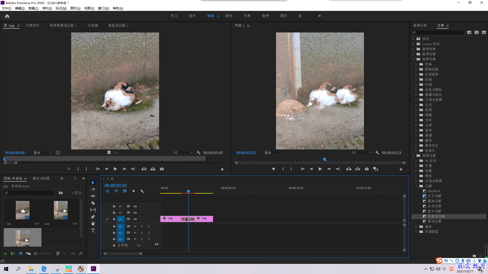Select the 2.jpg thumbnail in Project panel
488x274 pixels.
23,210
